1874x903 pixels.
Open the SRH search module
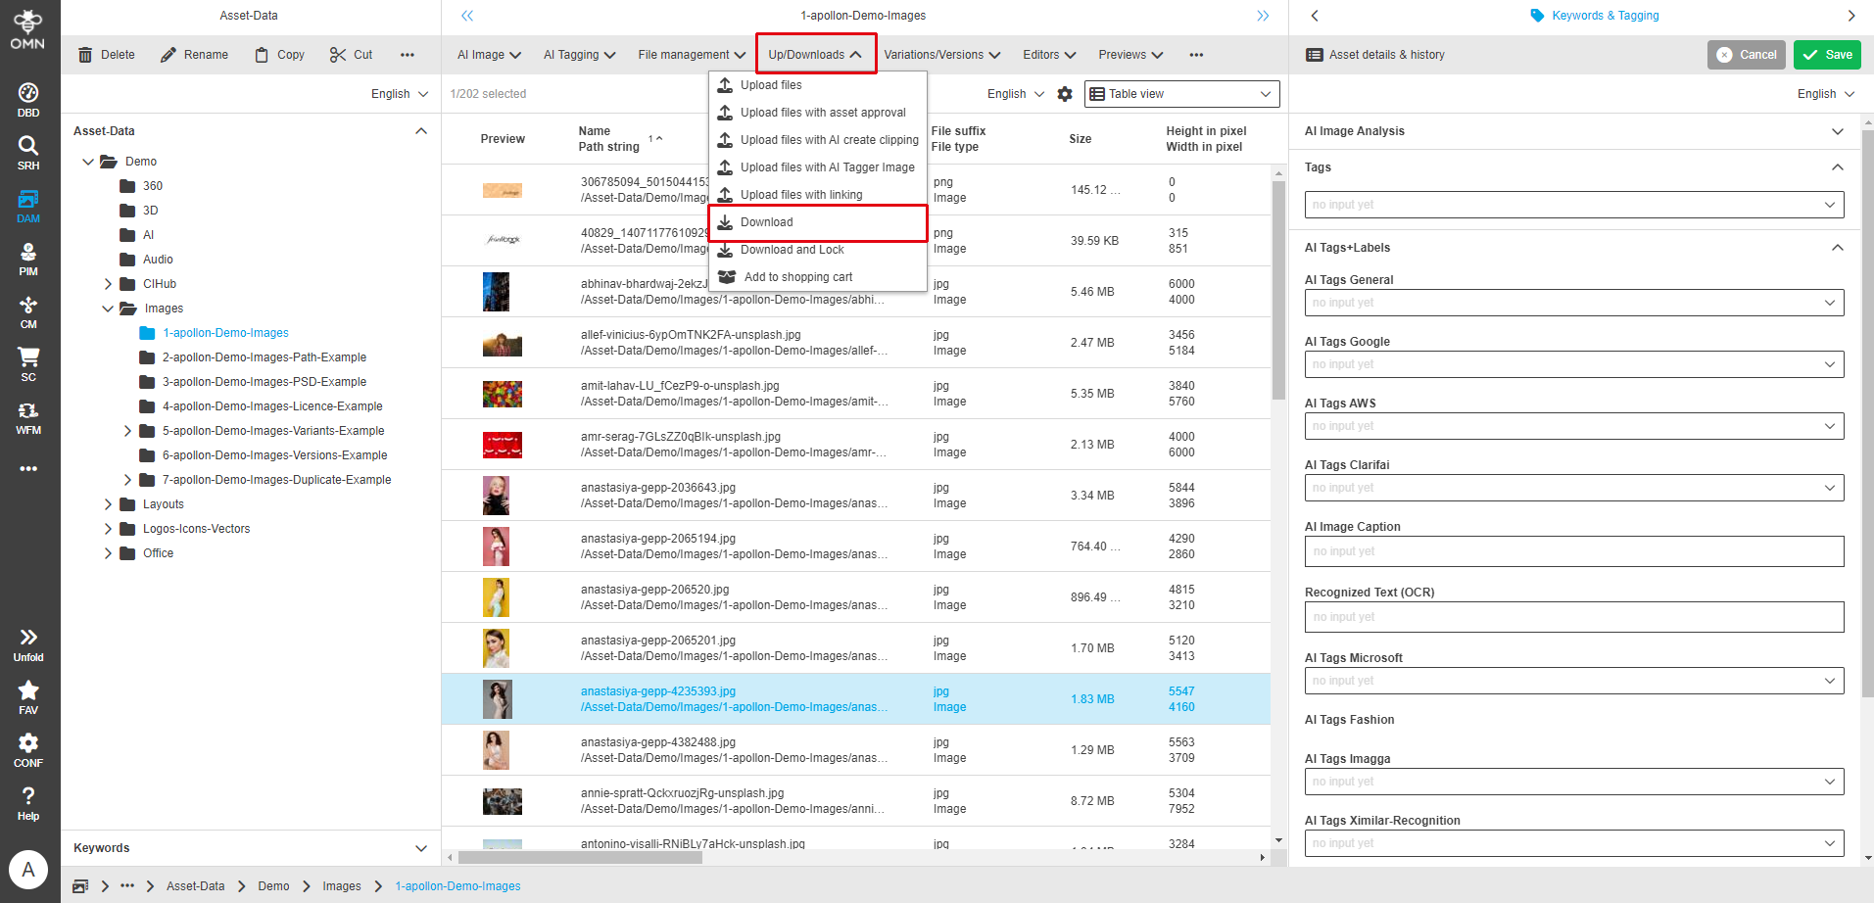click(x=28, y=152)
